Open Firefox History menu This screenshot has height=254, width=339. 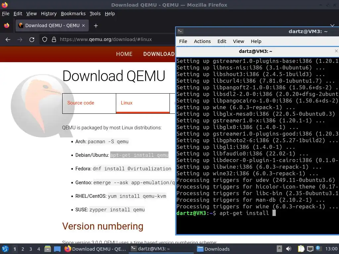pyautogui.click(x=49, y=14)
